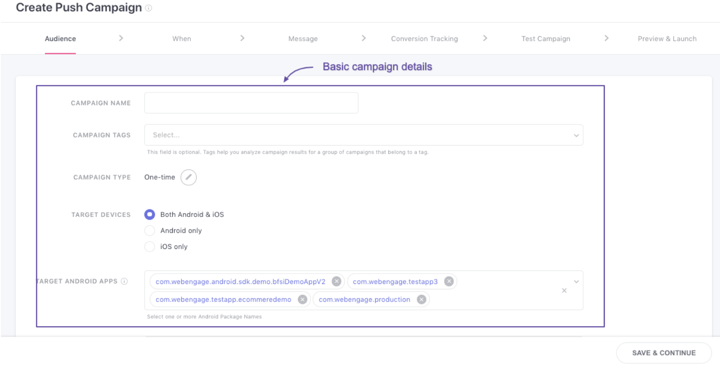Viewport: 720px width, 372px height.
Task: Click the info icon beside Create Push Campaign
Action: (x=148, y=8)
